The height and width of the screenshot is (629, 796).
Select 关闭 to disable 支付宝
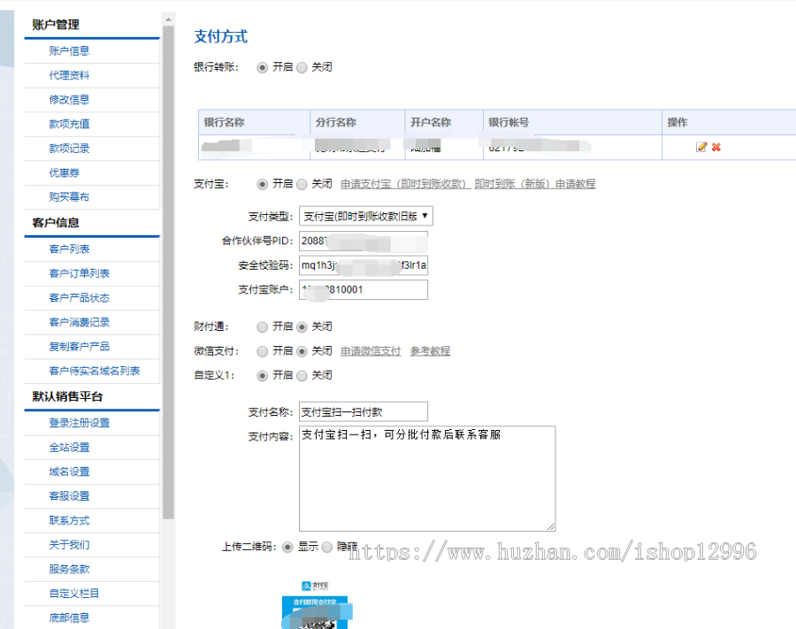pos(302,183)
